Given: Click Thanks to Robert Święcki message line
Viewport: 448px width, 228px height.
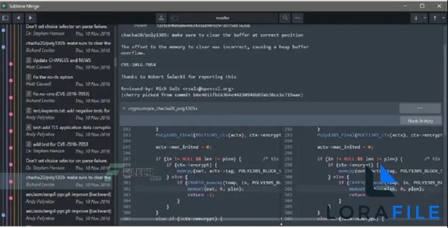Looking at the screenshot, I should tap(179, 77).
